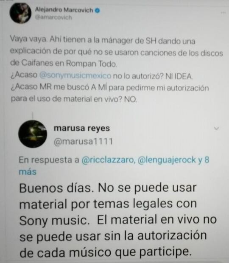Expand the quoted tweet chevron menu

217,129
